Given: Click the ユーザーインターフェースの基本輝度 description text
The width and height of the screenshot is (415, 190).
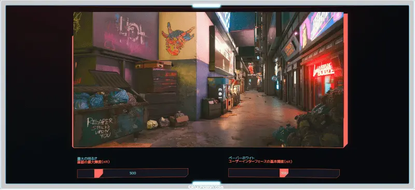Looking at the screenshot, I should (260, 161).
